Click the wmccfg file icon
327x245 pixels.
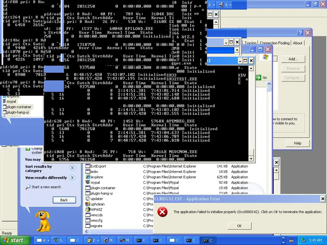pos(88,220)
